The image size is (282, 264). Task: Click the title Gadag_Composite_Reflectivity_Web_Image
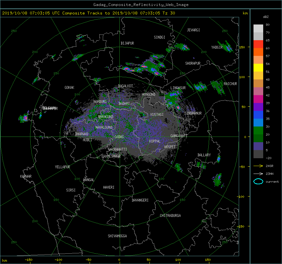pyautogui.click(x=141, y=5)
